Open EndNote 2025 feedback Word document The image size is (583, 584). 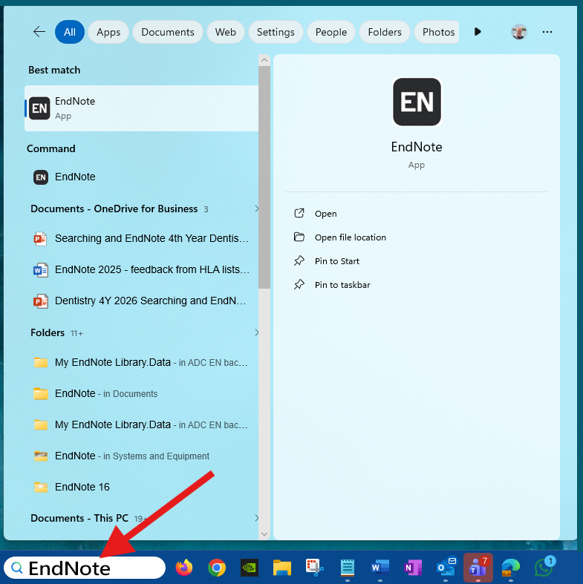(141, 269)
